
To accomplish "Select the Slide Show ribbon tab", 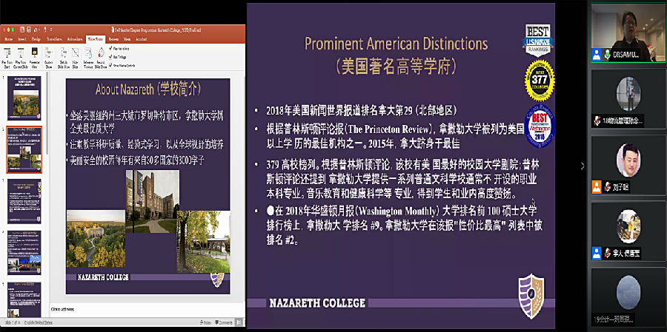I will tap(96, 38).
